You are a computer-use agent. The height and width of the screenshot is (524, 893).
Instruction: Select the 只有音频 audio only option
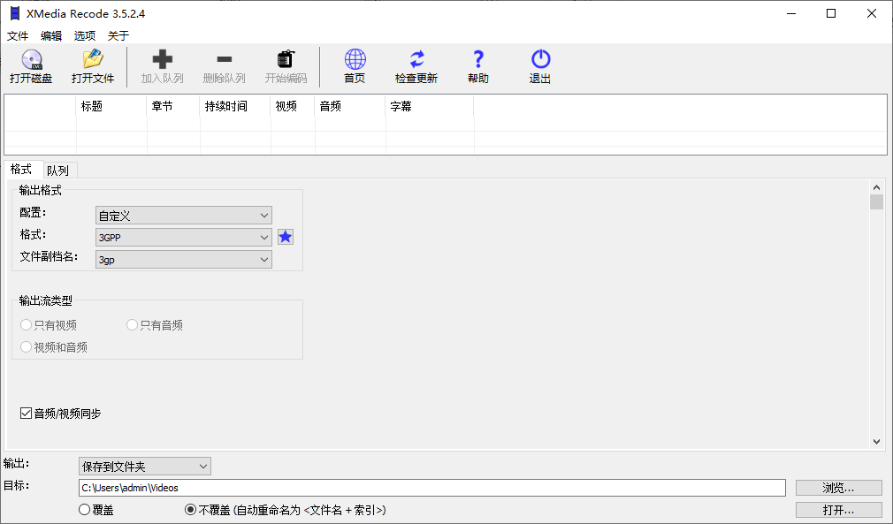pos(131,324)
